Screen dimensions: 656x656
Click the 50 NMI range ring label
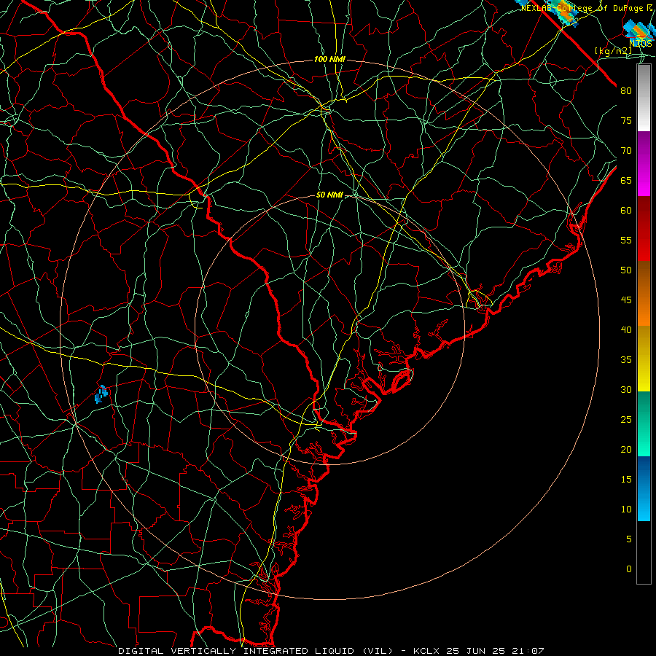point(329,195)
